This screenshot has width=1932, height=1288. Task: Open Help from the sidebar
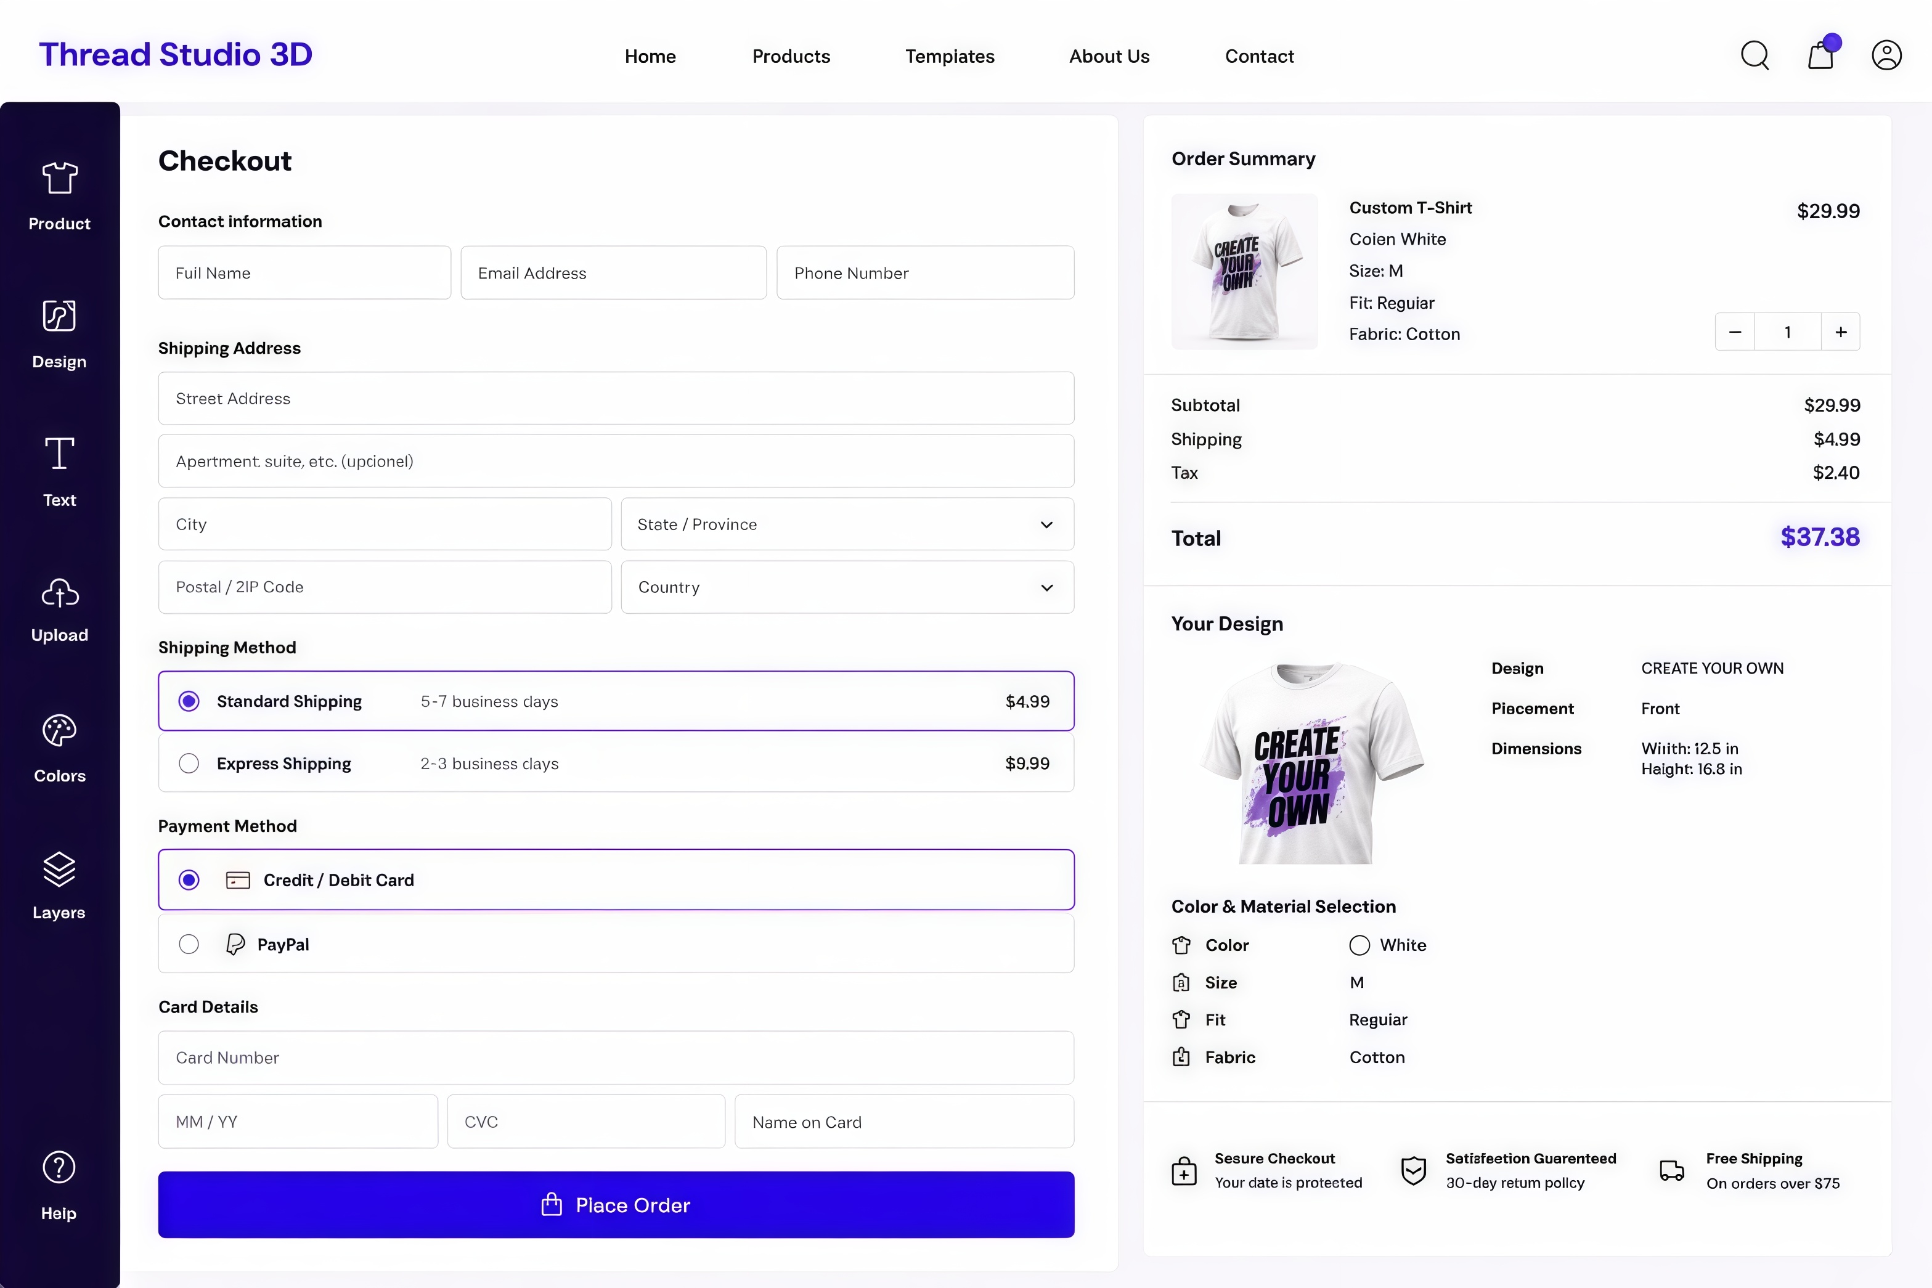(59, 1186)
